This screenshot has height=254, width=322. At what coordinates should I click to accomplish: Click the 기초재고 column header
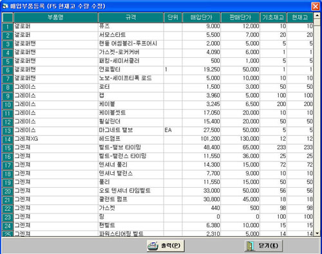pyautogui.click(x=273, y=17)
